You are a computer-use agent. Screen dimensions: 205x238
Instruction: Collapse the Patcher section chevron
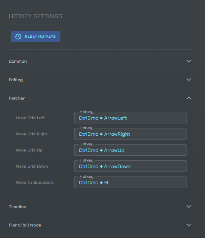coord(189,98)
